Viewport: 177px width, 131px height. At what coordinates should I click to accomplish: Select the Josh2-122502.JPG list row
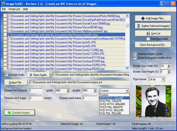[x=66, y=54]
